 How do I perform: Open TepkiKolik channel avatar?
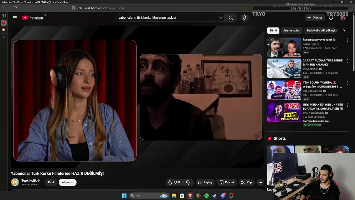(x=15, y=182)
